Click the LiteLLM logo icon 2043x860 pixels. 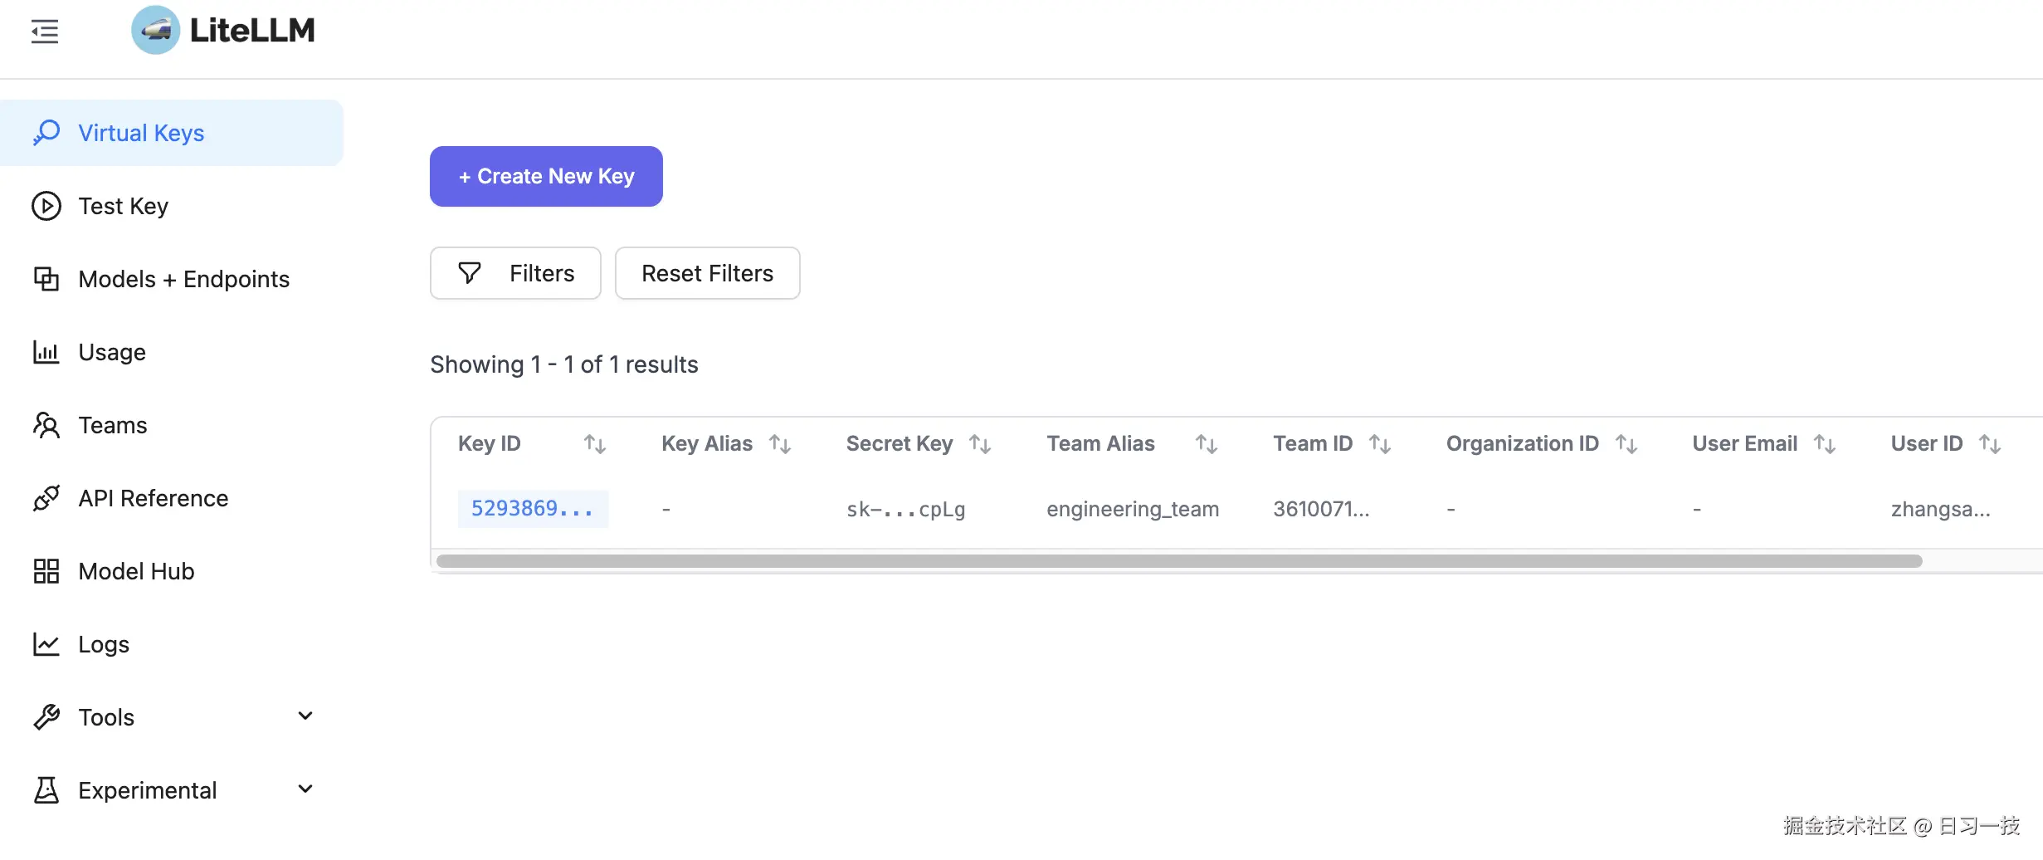[x=155, y=31]
